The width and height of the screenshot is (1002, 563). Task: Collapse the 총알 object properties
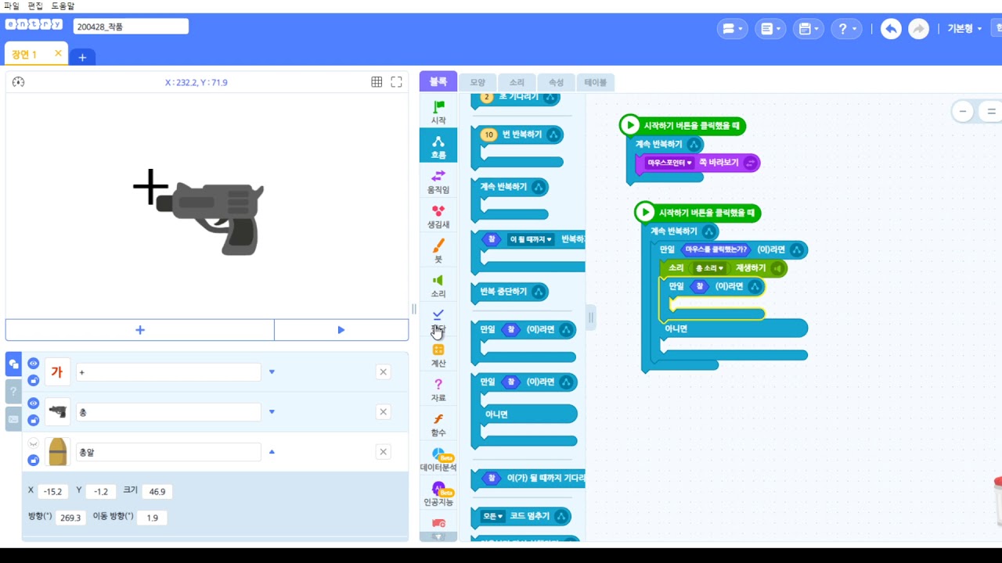(x=272, y=452)
